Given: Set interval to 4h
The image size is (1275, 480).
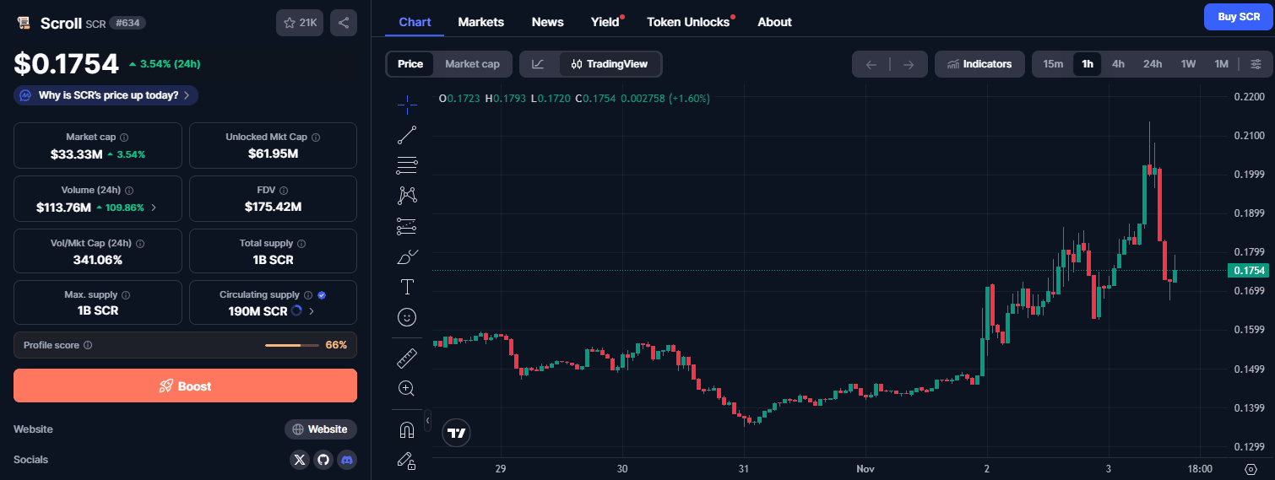Looking at the screenshot, I should 1118,64.
